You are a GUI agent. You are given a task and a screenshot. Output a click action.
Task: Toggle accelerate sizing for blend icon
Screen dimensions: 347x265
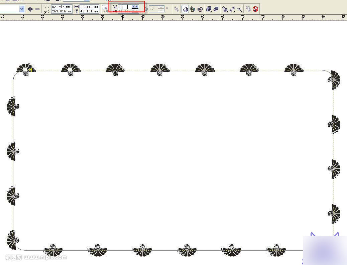click(x=216, y=9)
